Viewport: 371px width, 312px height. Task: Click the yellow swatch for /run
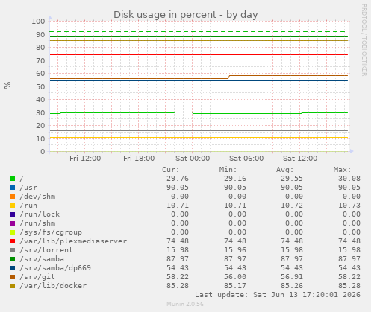coord(13,206)
